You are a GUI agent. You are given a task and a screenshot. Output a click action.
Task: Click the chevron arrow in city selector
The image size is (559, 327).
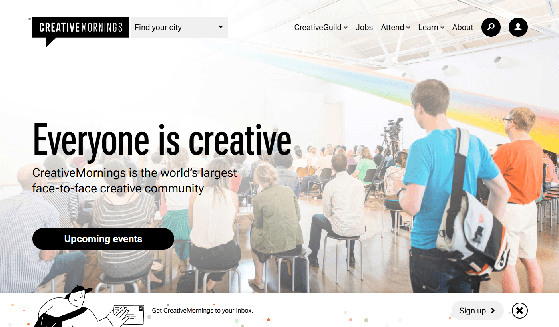pyautogui.click(x=221, y=27)
